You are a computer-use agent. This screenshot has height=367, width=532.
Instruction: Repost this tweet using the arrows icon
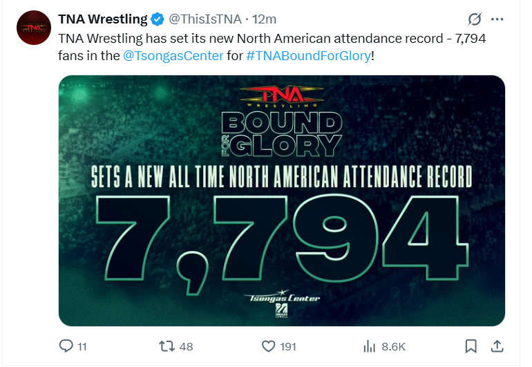coord(167,346)
